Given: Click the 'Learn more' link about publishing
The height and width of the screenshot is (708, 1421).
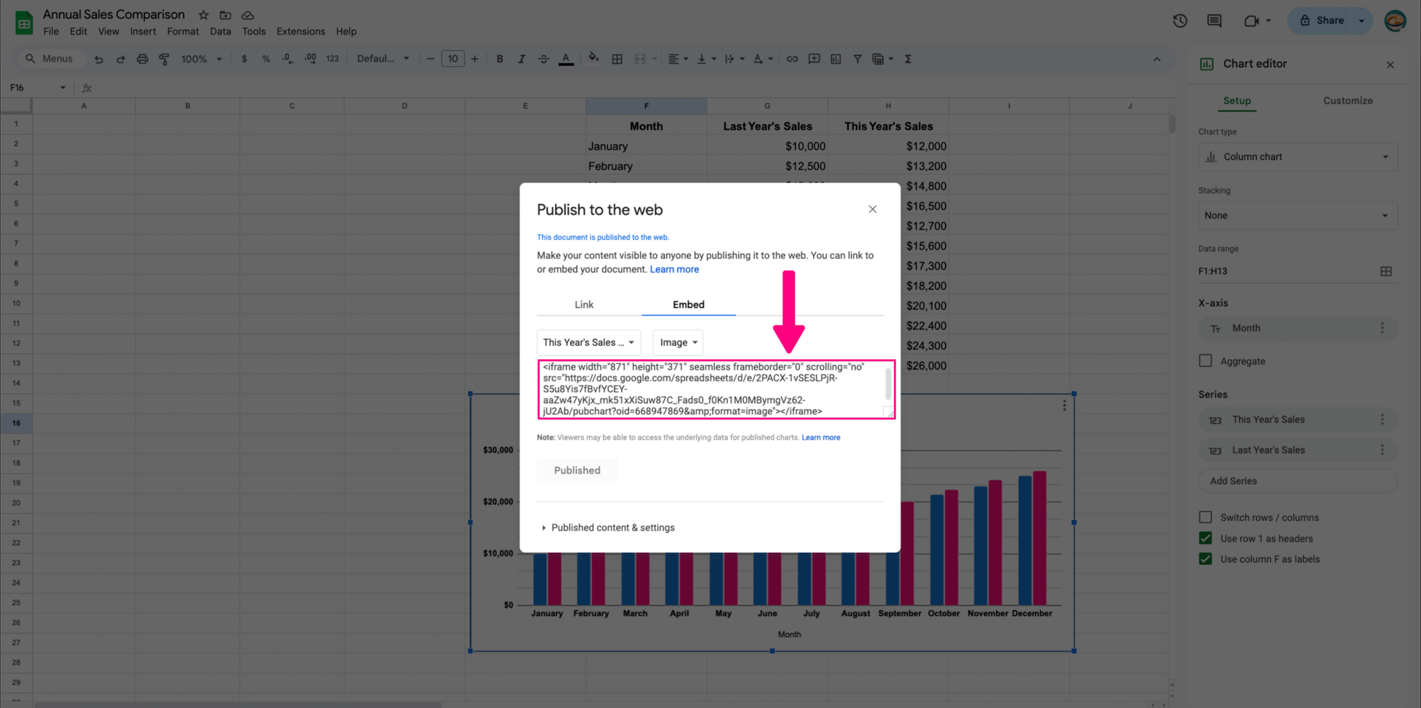Looking at the screenshot, I should click(674, 269).
